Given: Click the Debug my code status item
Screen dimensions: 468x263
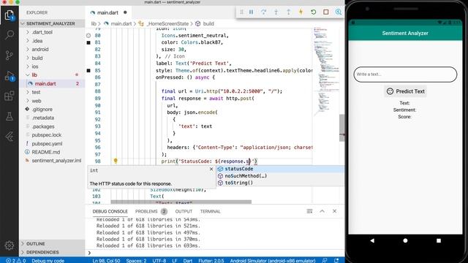Looking at the screenshot, I should 48,260.
